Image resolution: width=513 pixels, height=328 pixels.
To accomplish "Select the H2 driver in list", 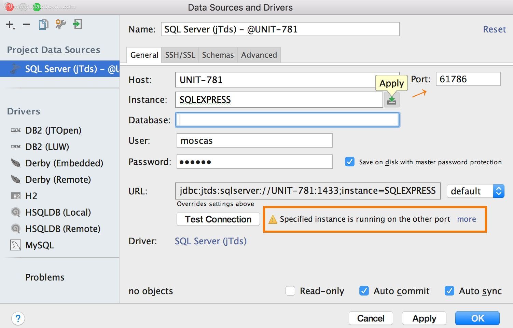I will pyautogui.click(x=31, y=196).
